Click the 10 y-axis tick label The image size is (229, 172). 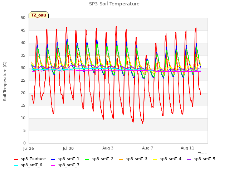[x=23, y=118]
